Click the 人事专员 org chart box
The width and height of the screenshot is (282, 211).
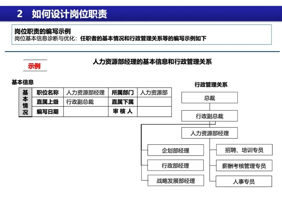(244, 181)
